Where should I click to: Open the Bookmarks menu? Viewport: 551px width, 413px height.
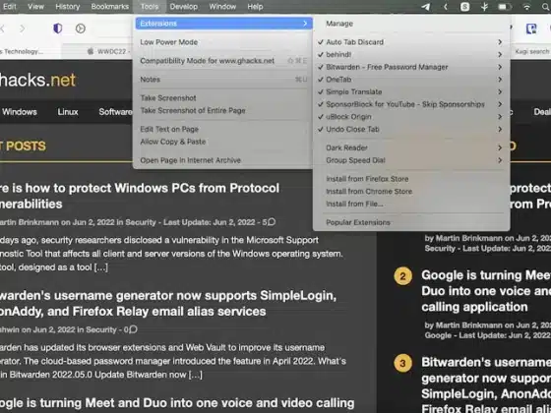110,7
